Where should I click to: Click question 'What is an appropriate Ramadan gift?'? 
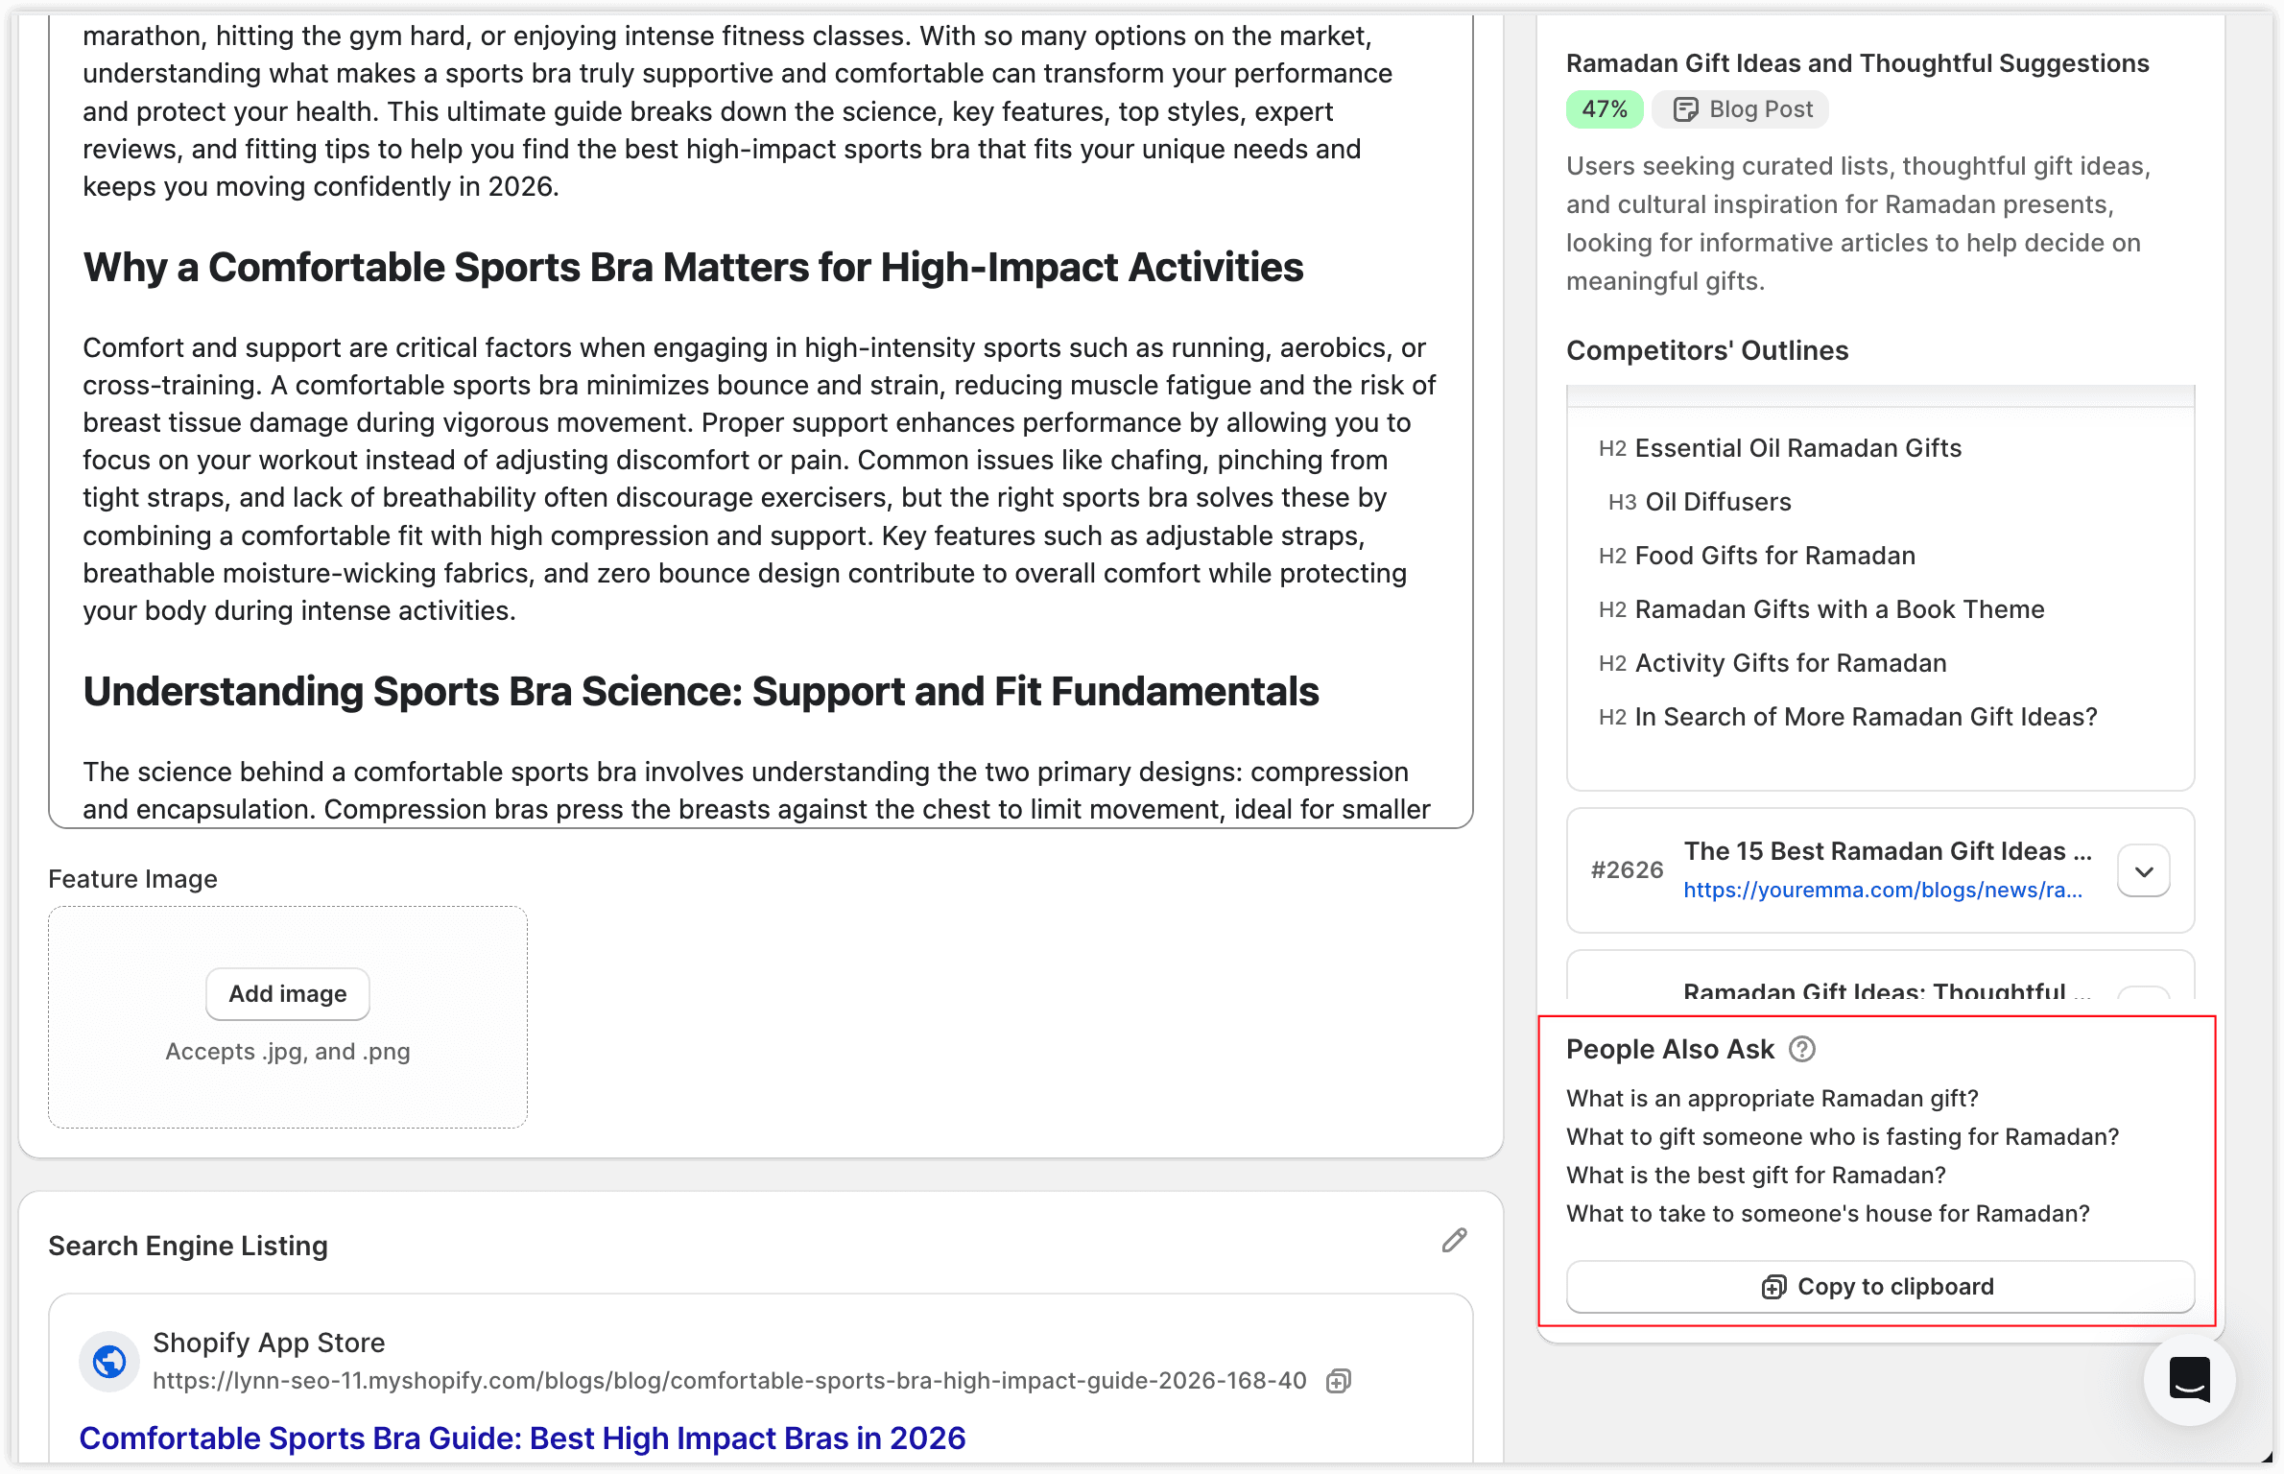(1772, 1098)
